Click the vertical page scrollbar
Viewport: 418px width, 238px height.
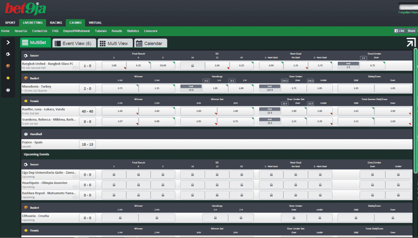415,111
